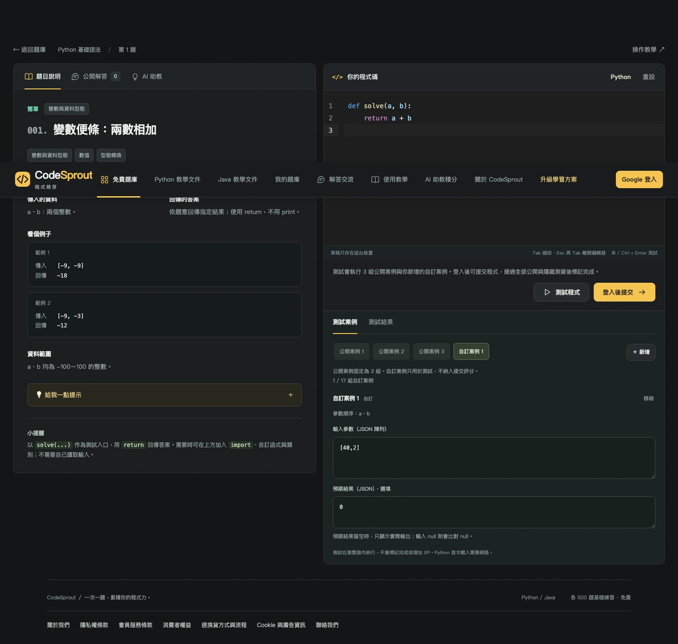The width and height of the screenshot is (678, 644).
Task: Open 操作教學 external link
Action: point(648,49)
